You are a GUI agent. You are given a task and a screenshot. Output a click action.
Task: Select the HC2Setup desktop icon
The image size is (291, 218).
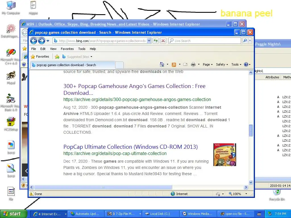pyautogui.click(x=11, y=124)
